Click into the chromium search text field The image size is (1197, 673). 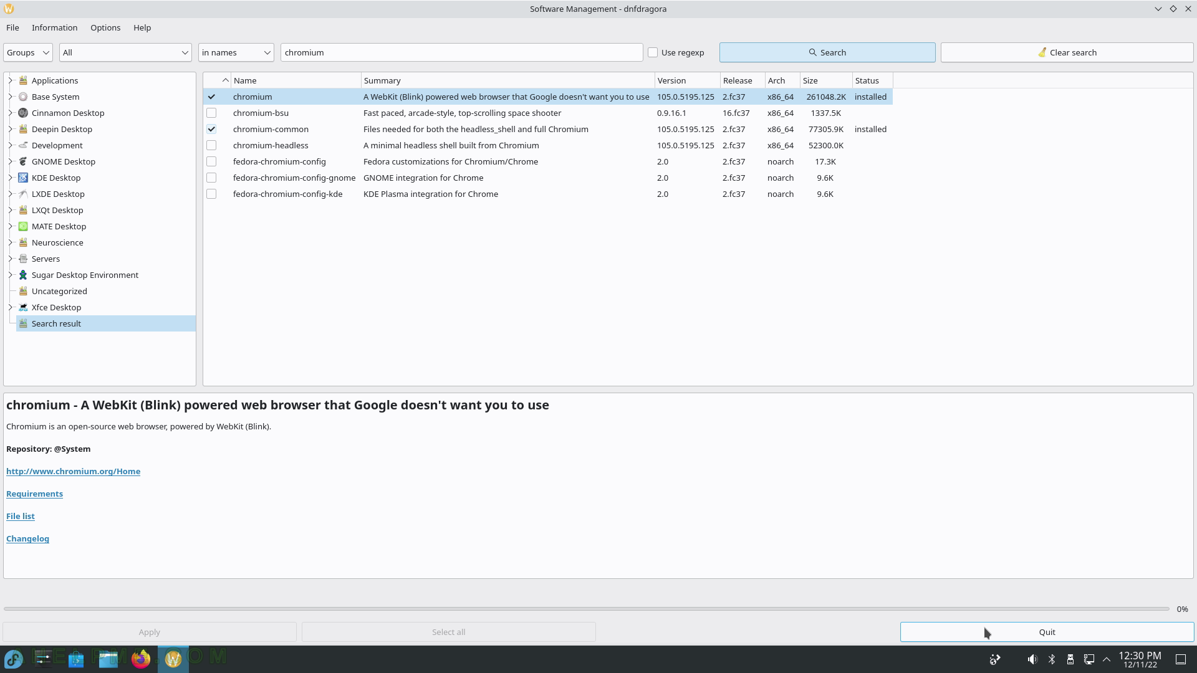pos(461,52)
